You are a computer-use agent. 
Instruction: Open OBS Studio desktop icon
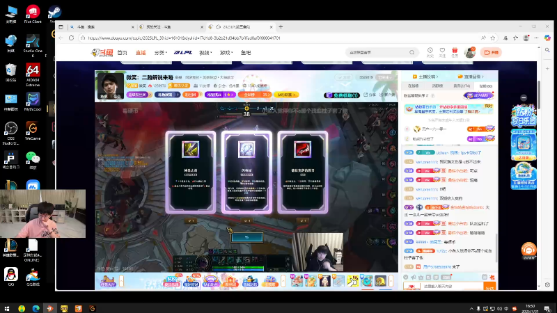click(10, 134)
